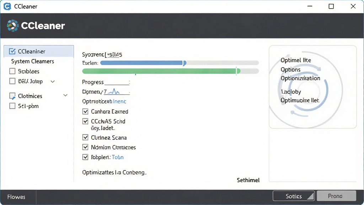Open System Cleamers section

(x=32, y=61)
